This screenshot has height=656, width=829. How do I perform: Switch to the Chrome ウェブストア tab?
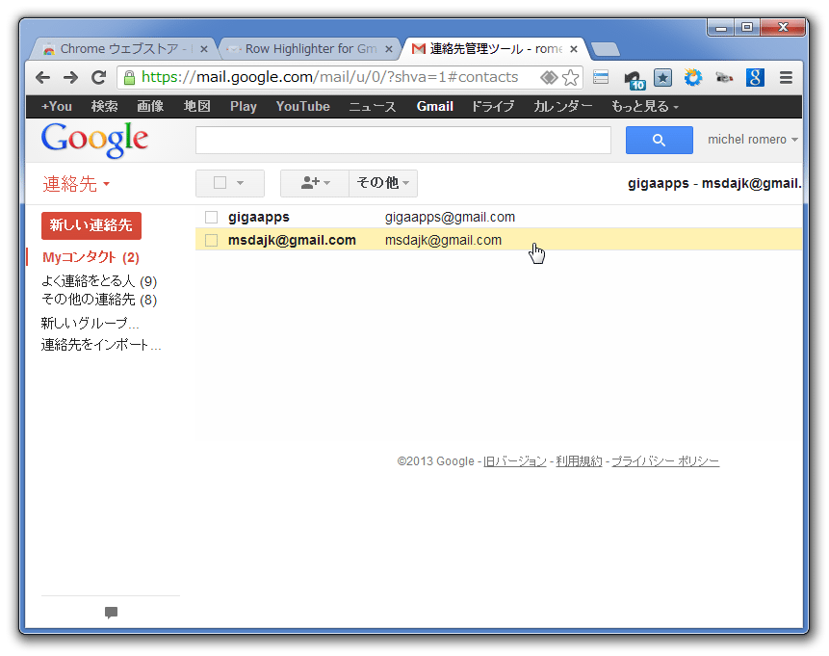point(119,49)
